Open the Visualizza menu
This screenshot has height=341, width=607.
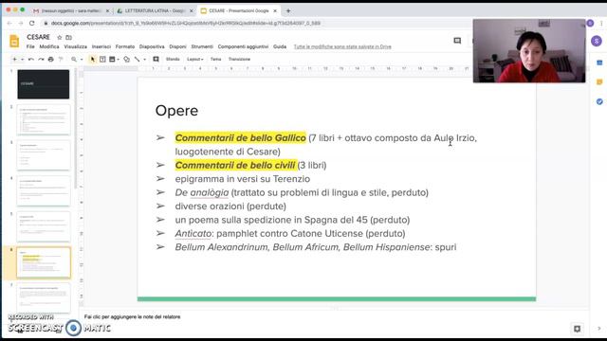click(76, 46)
